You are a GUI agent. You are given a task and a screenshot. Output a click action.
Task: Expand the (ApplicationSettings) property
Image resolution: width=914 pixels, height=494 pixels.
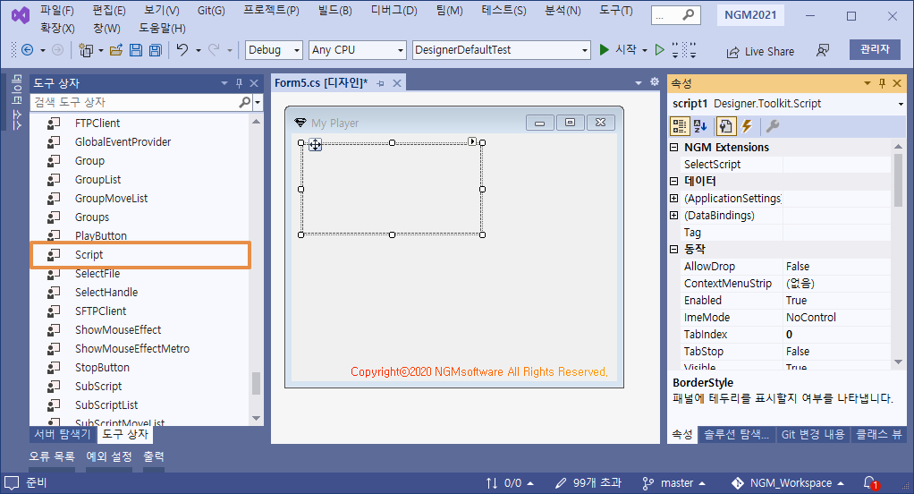tap(674, 199)
